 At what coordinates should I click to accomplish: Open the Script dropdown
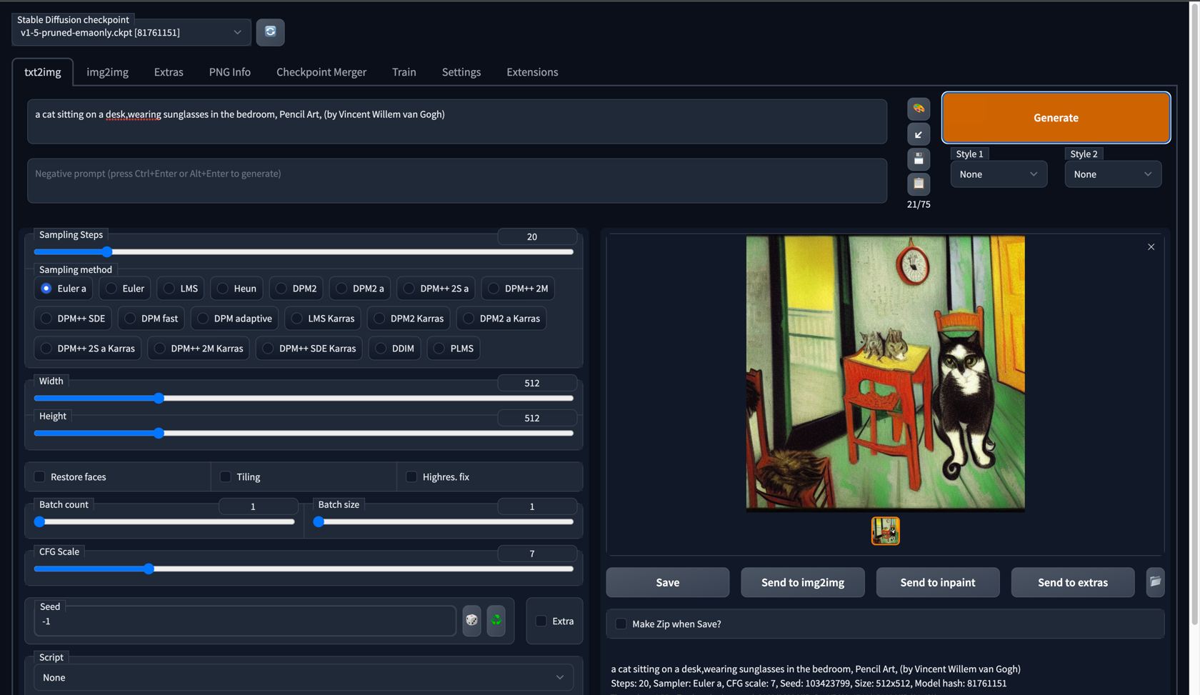click(304, 677)
